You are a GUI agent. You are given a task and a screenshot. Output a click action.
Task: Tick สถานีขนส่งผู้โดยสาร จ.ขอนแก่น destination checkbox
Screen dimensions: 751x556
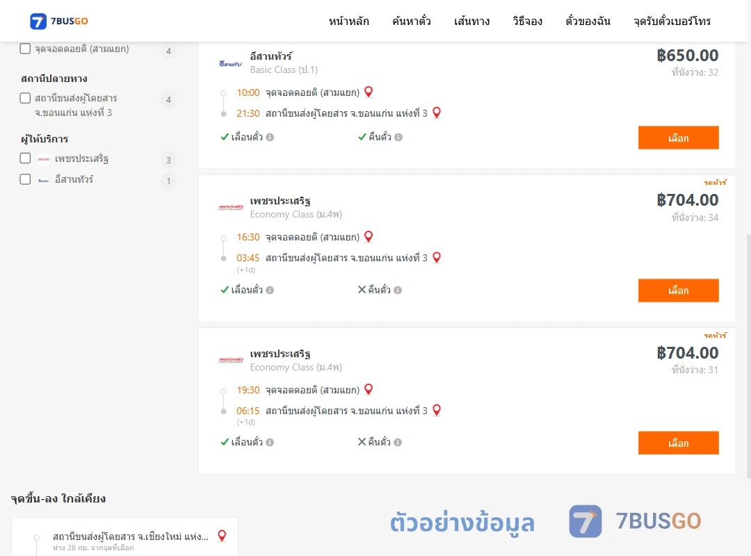26,98
